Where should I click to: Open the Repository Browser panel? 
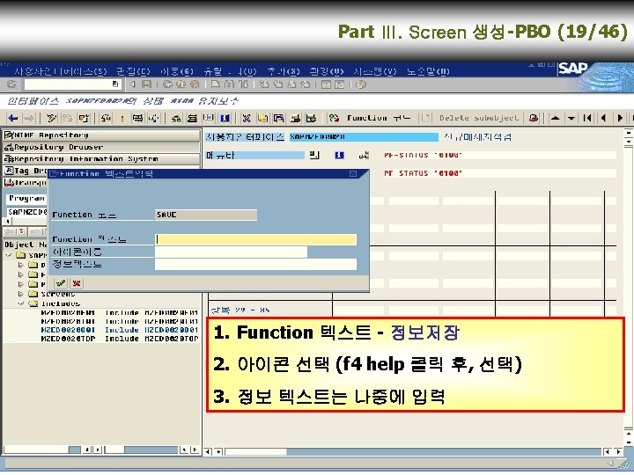(101, 147)
